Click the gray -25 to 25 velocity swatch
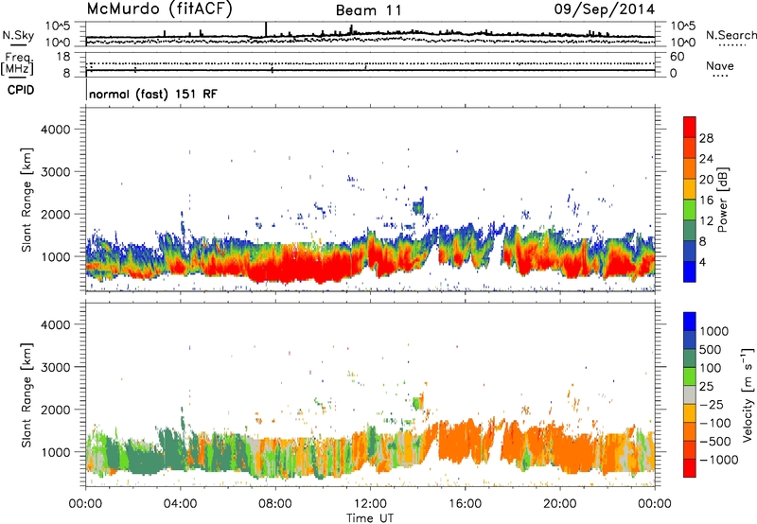The width and height of the screenshot is (757, 524). [x=690, y=394]
